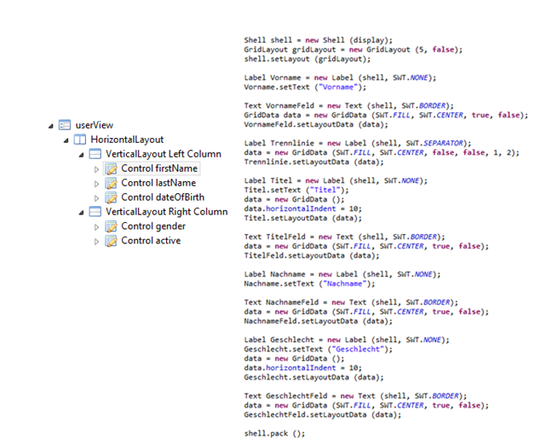535x445 pixels.
Task: Collapse the userView tree node
Action: coord(51,126)
